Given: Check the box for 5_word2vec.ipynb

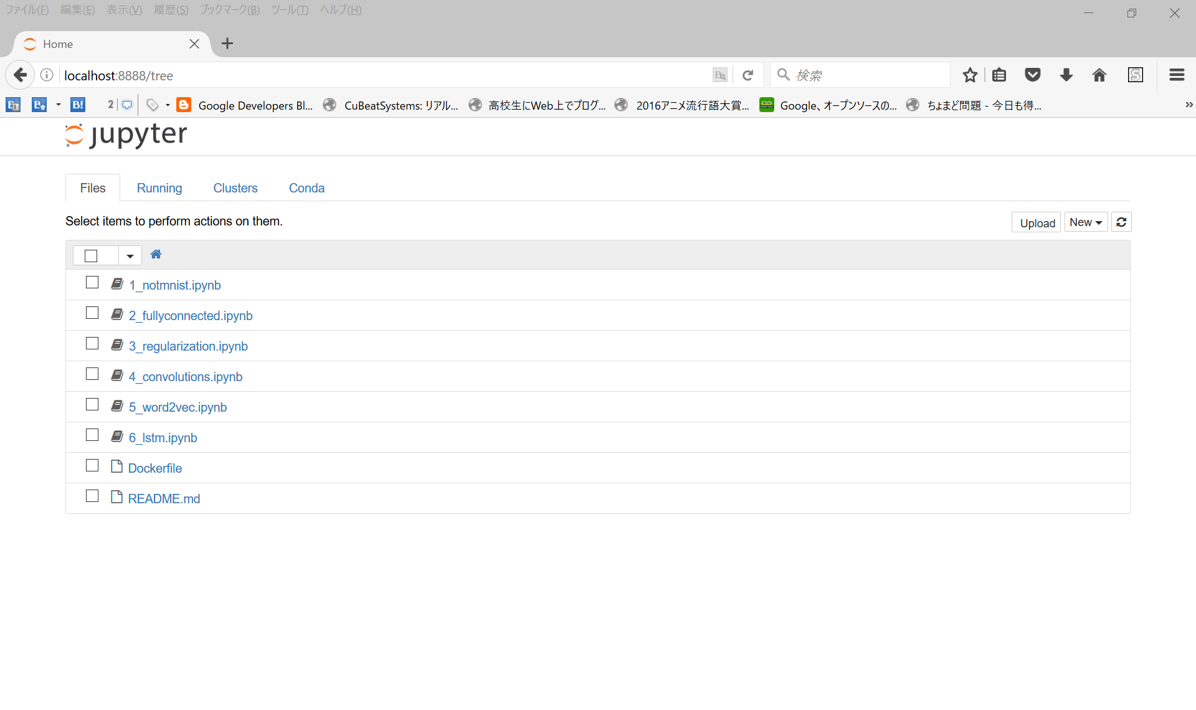Looking at the screenshot, I should tap(92, 405).
